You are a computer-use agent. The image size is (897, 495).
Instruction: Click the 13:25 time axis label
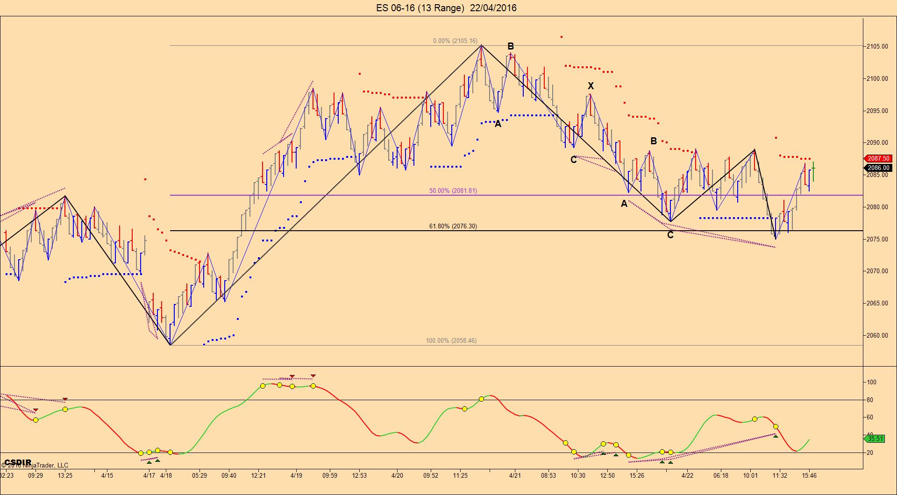(65, 476)
